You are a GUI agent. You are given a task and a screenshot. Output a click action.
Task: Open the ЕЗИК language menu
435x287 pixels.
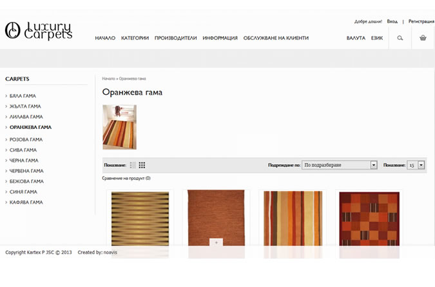377,38
